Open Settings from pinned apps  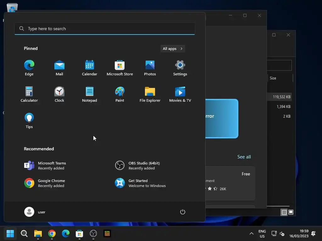180,68
